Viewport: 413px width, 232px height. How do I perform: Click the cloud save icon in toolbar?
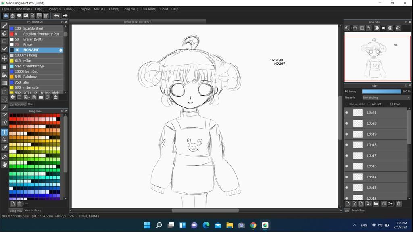[x=6, y=16]
